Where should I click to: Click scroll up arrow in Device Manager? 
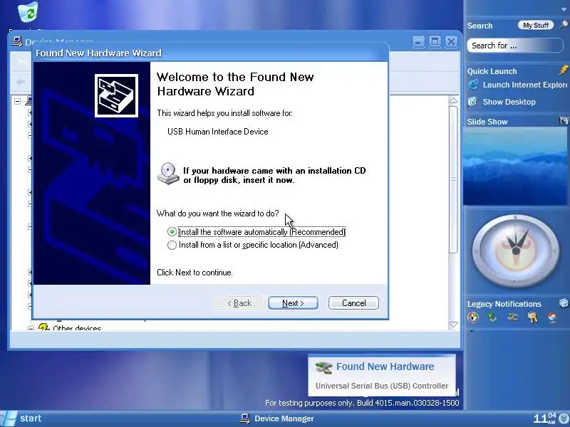[x=453, y=100]
